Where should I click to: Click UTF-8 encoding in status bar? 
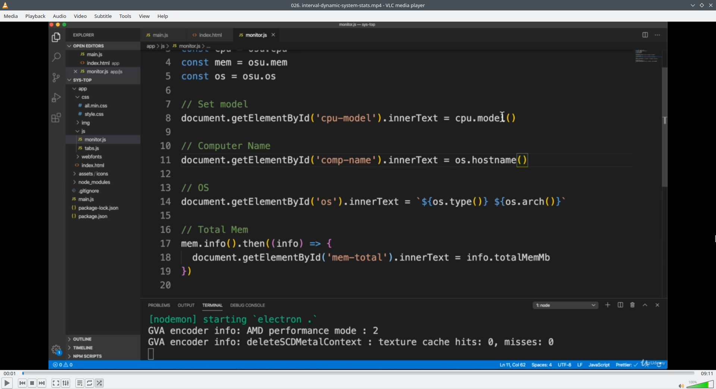click(x=564, y=365)
